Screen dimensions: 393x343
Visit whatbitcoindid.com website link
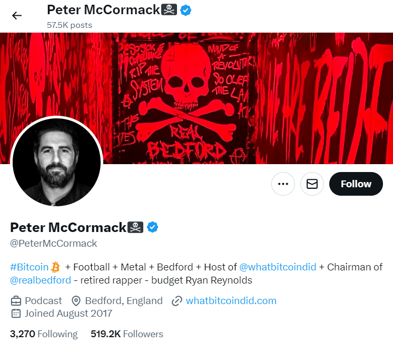click(231, 301)
